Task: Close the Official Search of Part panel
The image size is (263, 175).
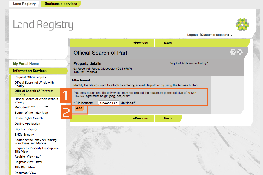Action: pyautogui.click(x=240, y=52)
